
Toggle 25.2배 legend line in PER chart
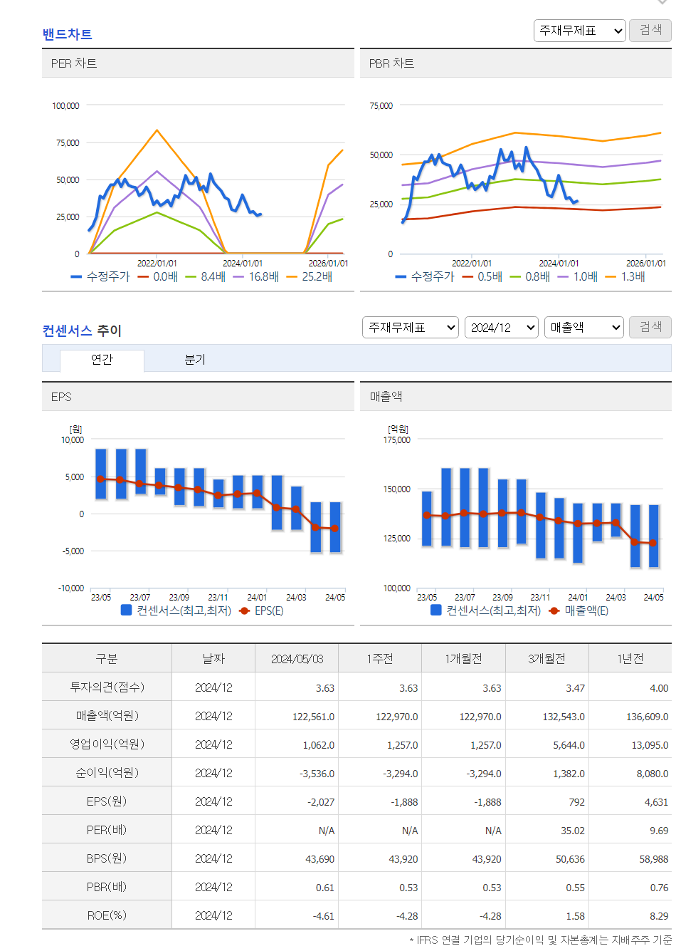(310, 276)
